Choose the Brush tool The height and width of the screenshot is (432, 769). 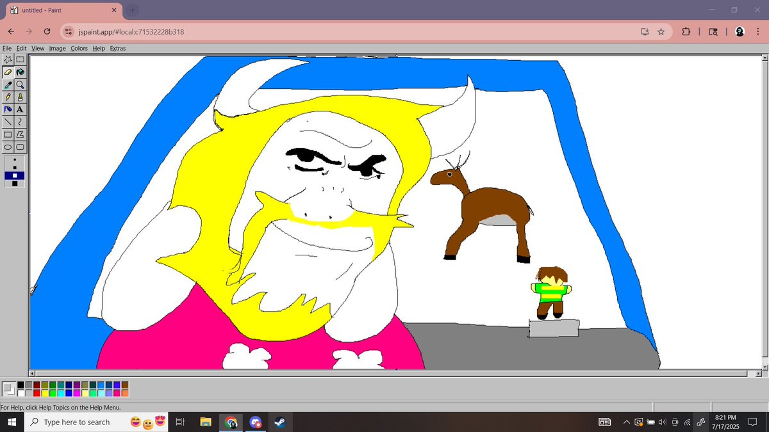(20, 97)
